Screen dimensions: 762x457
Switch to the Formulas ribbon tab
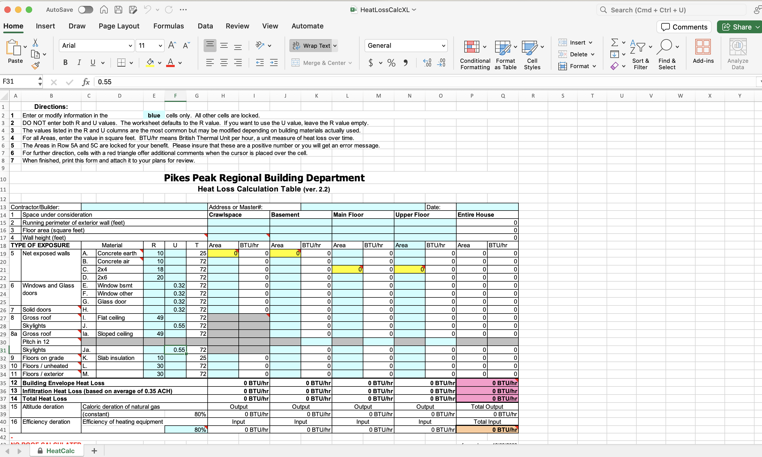coord(169,26)
